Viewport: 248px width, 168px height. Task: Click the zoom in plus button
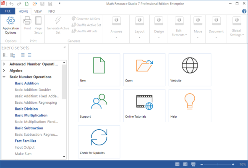pyautogui.click(x=233, y=164)
